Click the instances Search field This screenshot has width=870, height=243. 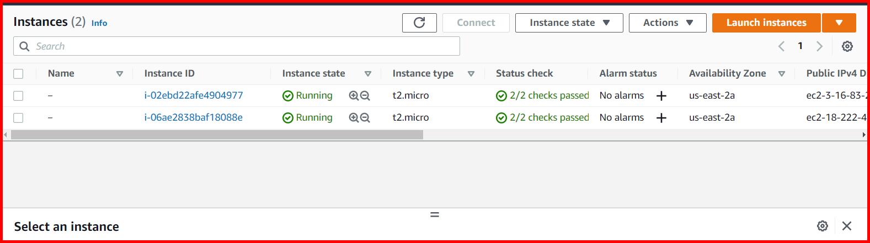tap(237, 46)
